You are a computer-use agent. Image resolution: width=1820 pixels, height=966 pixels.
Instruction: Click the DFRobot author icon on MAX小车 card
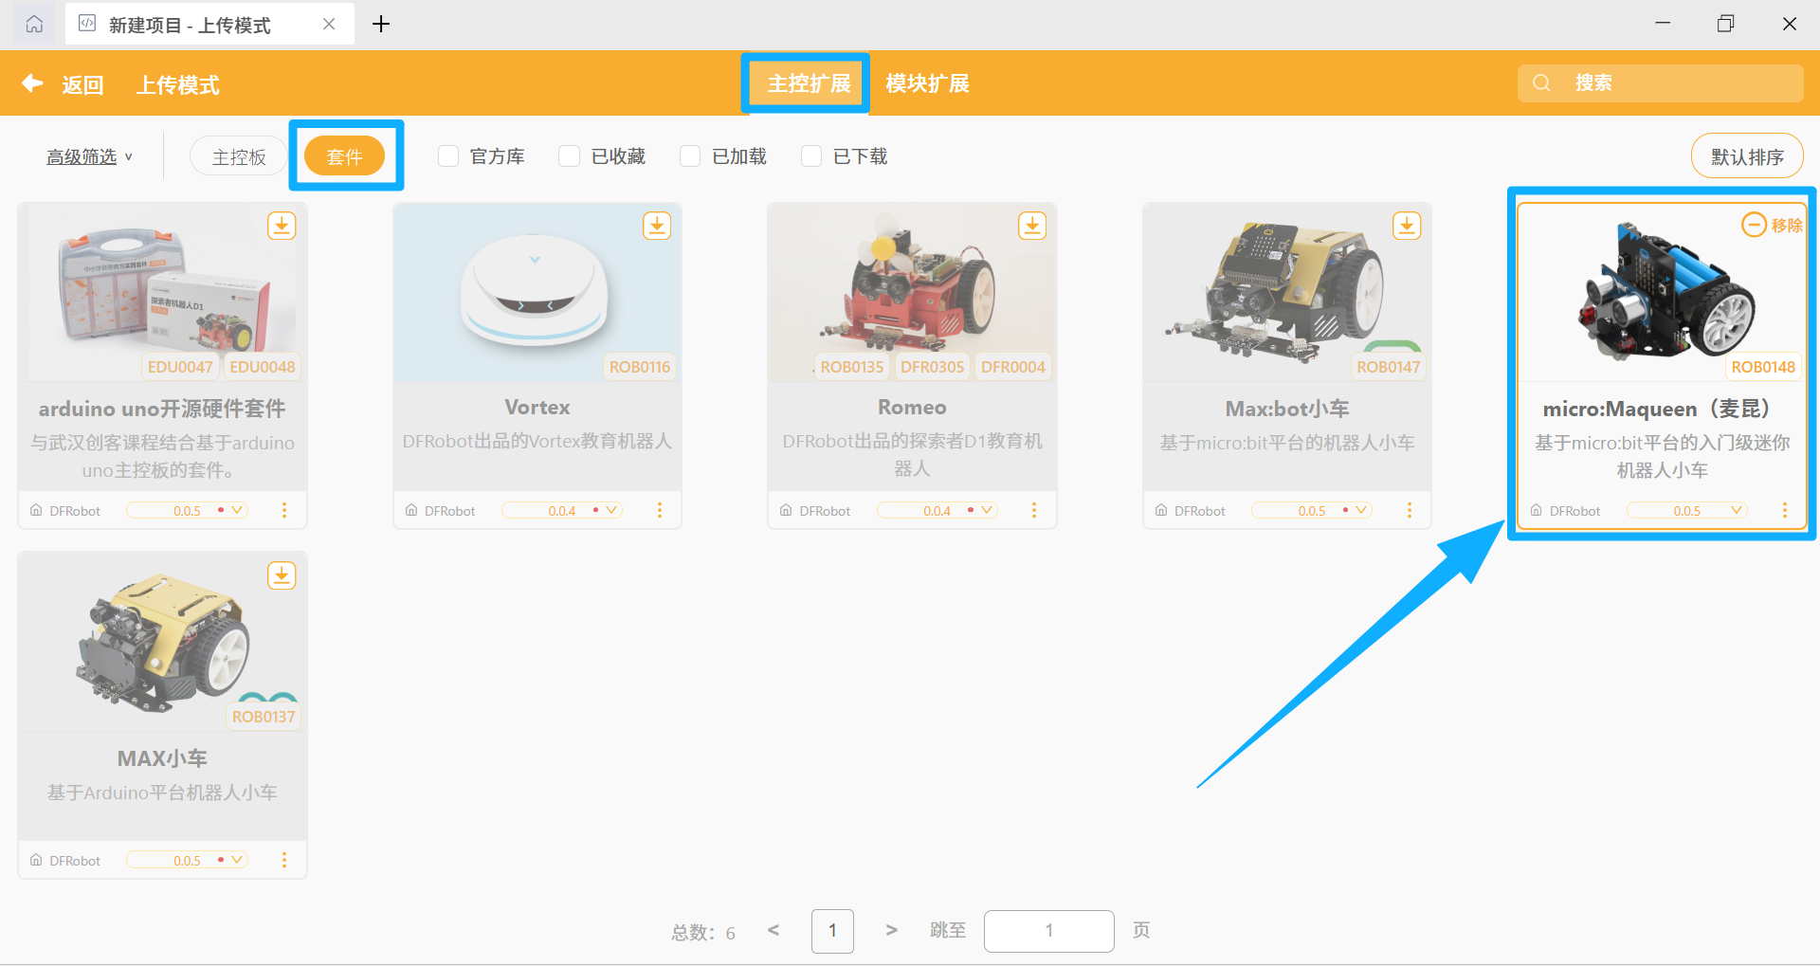click(36, 860)
